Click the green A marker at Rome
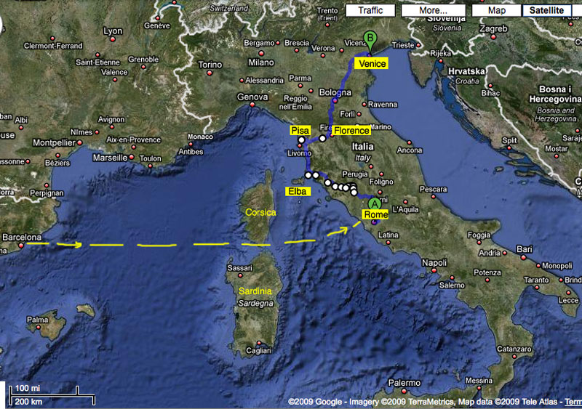Image resolution: width=582 pixels, height=409 pixels. (374, 204)
